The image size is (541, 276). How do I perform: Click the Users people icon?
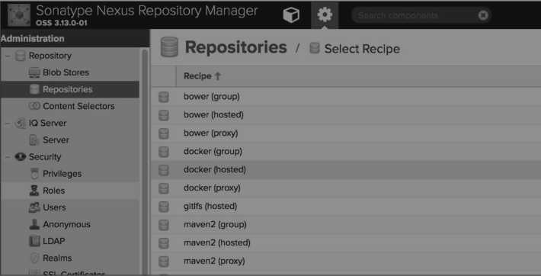[34, 207]
